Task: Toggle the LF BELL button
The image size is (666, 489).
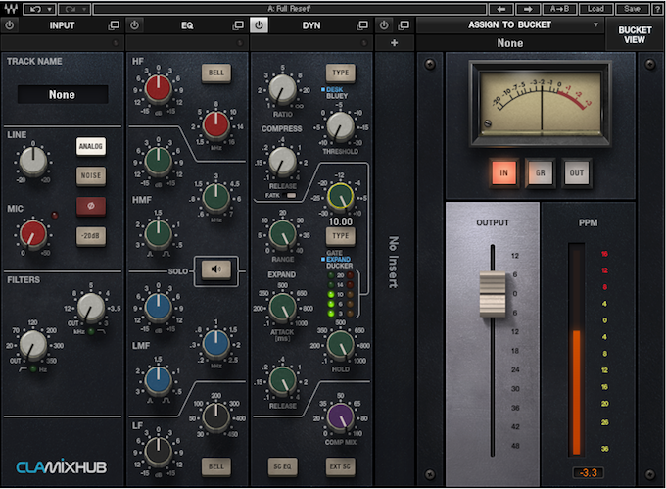Action: point(216,466)
